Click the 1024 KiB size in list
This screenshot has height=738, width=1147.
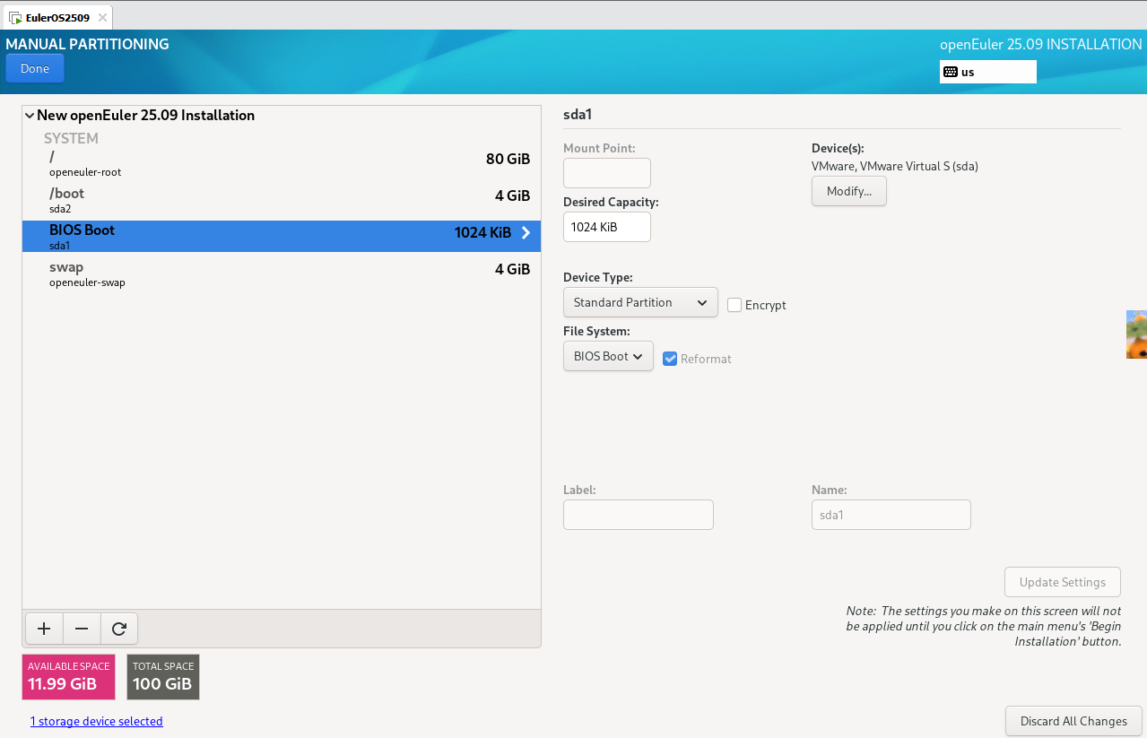click(482, 232)
